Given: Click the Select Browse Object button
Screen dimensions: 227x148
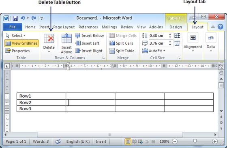Looking at the screenshot, I should tap(221, 122).
